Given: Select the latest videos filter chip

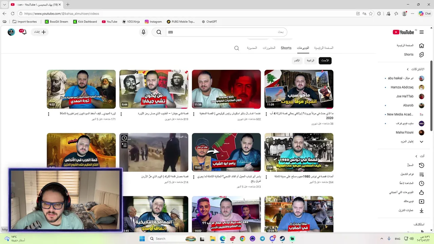Looking at the screenshot, I should click(325, 61).
